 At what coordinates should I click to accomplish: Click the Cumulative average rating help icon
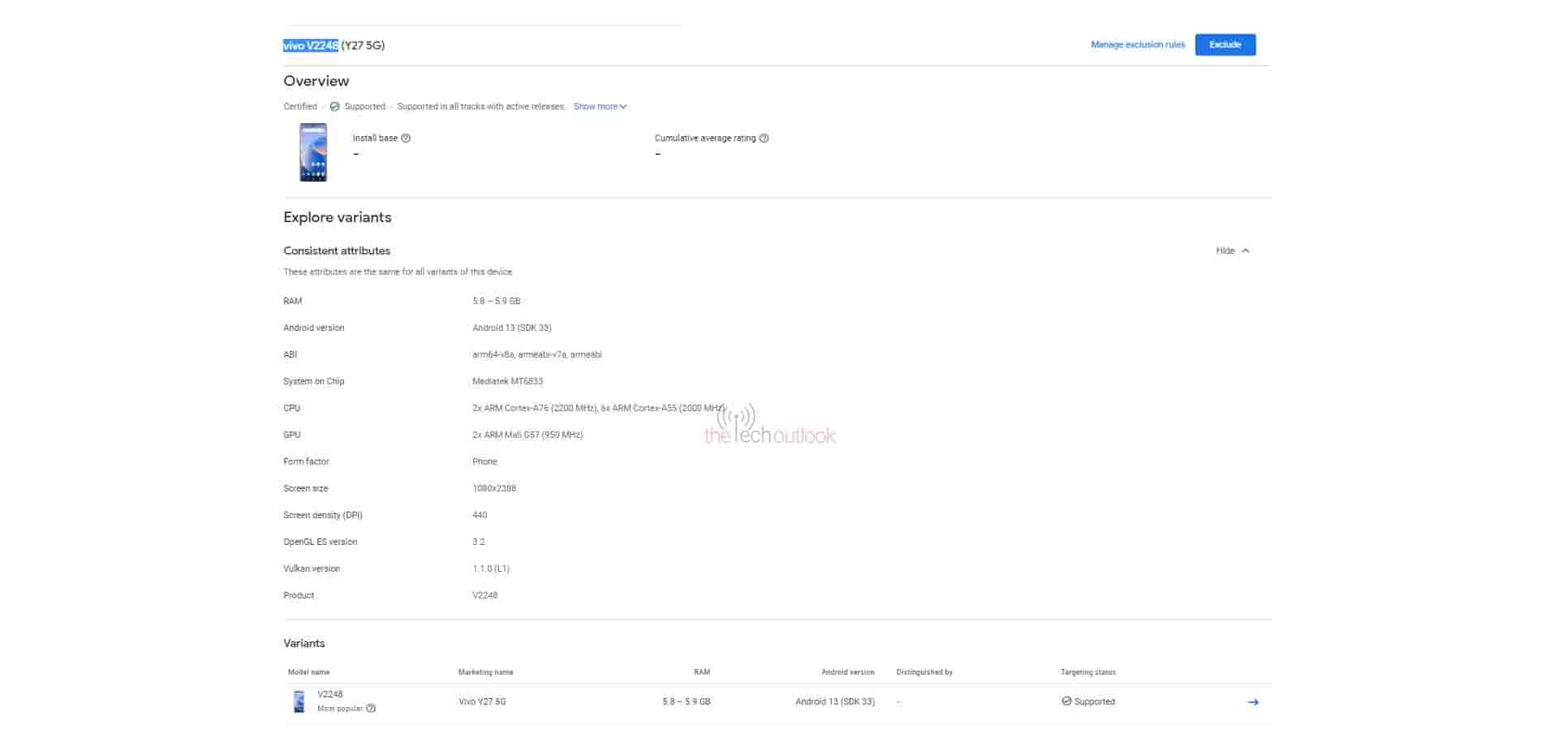(x=764, y=138)
